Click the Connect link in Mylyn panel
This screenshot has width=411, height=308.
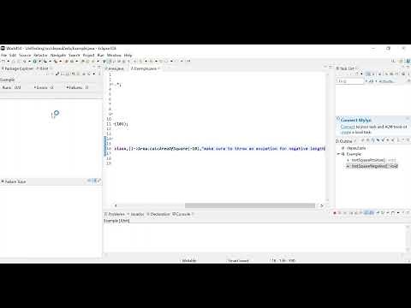point(348,127)
